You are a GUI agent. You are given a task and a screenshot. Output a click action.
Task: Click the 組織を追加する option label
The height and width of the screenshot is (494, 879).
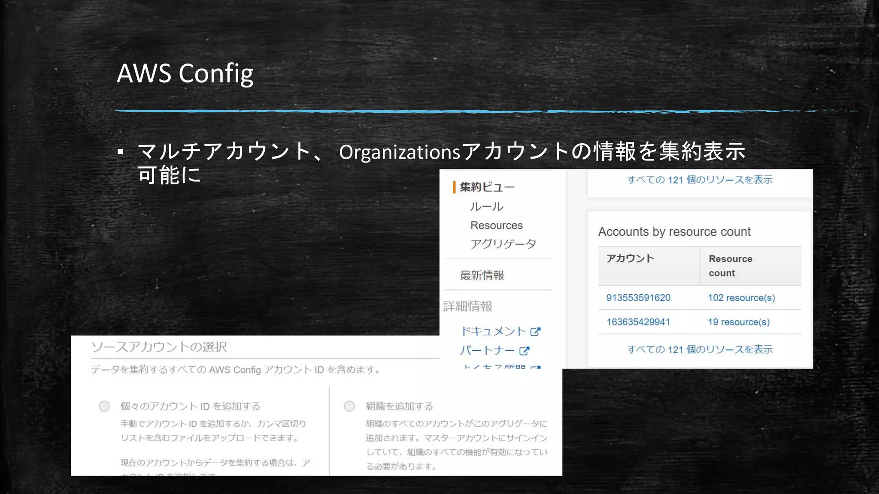[x=399, y=406]
